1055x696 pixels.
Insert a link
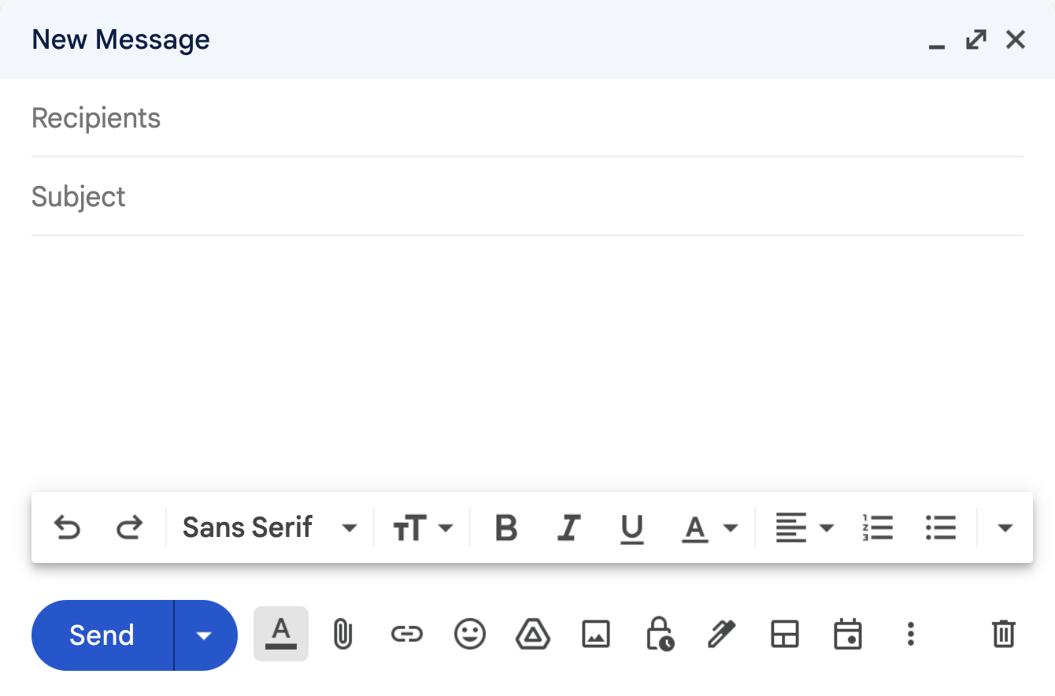(407, 635)
